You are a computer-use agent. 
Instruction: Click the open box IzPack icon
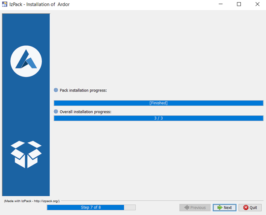pyautogui.click(x=26, y=154)
